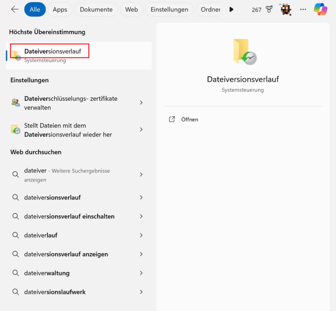Select the Alle filter tab
Viewport: 336px width, 311px height.
point(35,9)
